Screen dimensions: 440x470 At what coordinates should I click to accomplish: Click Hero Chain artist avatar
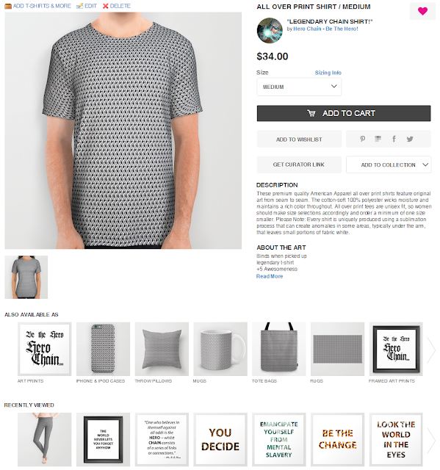pyautogui.click(x=270, y=30)
